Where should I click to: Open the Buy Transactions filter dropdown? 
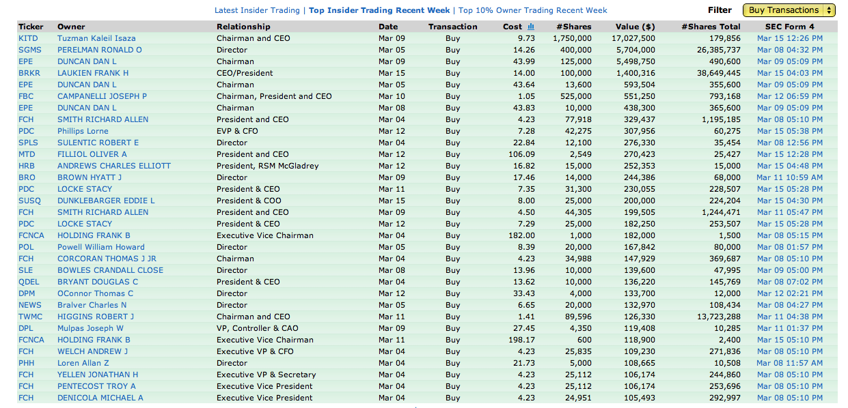pyautogui.click(x=789, y=10)
